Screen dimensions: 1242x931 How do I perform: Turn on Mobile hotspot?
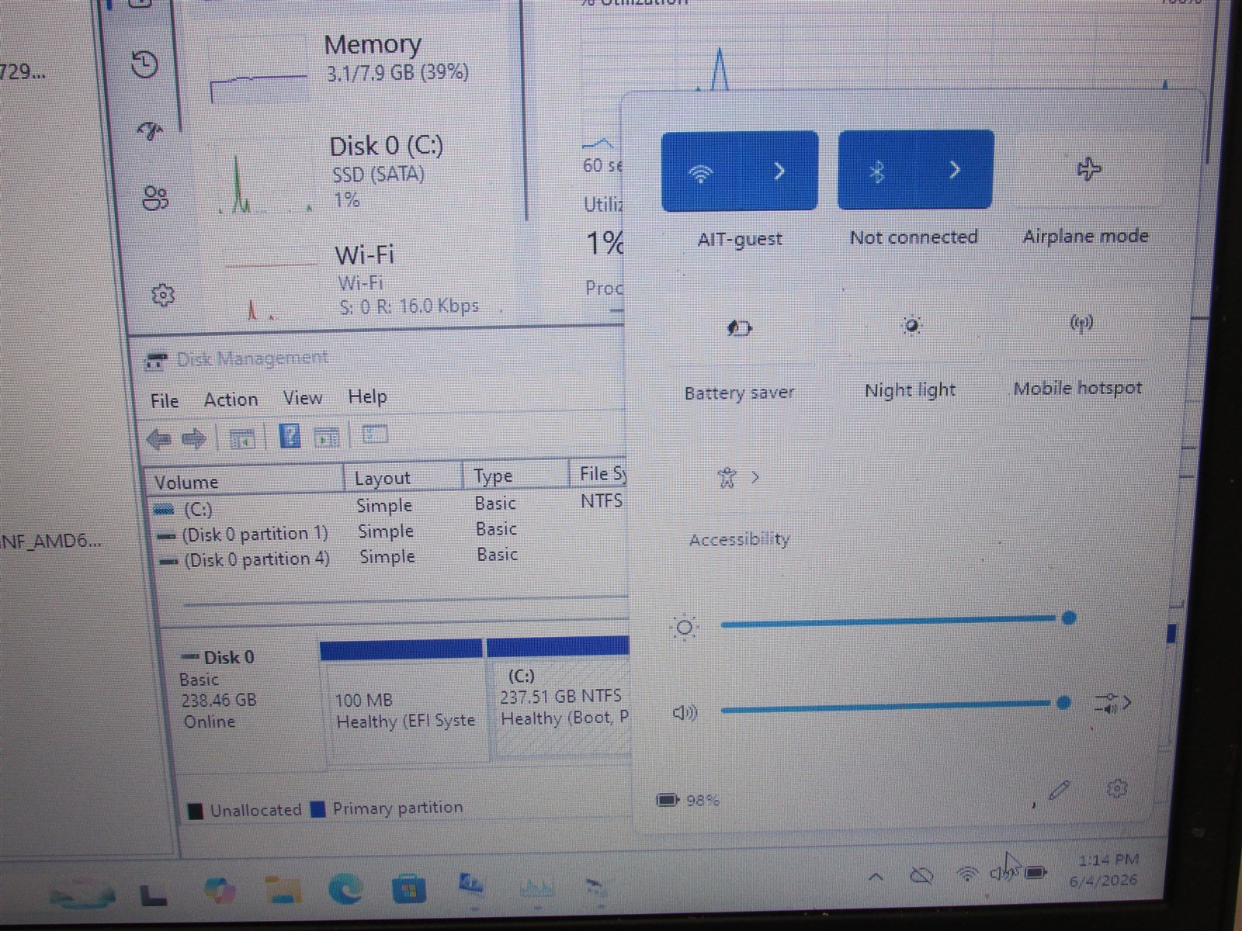(1081, 323)
